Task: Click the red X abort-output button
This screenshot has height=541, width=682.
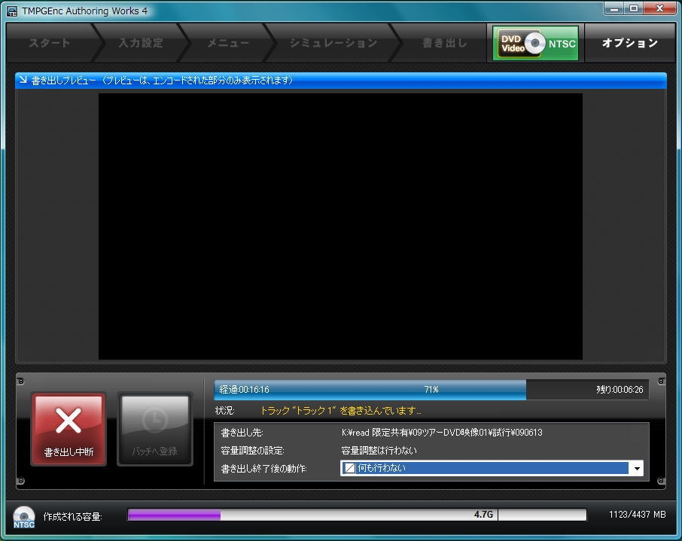Action: tap(69, 429)
